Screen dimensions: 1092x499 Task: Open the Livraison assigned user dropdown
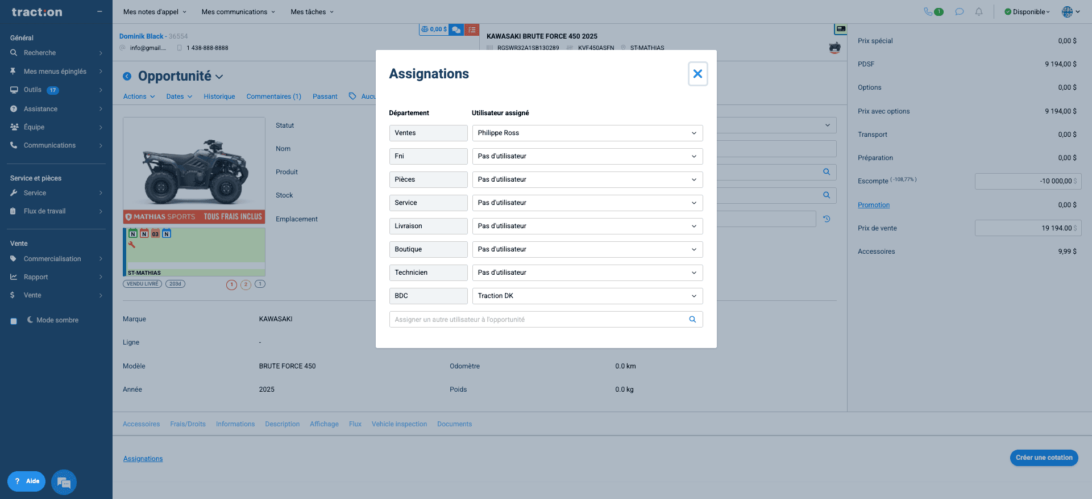tap(587, 227)
